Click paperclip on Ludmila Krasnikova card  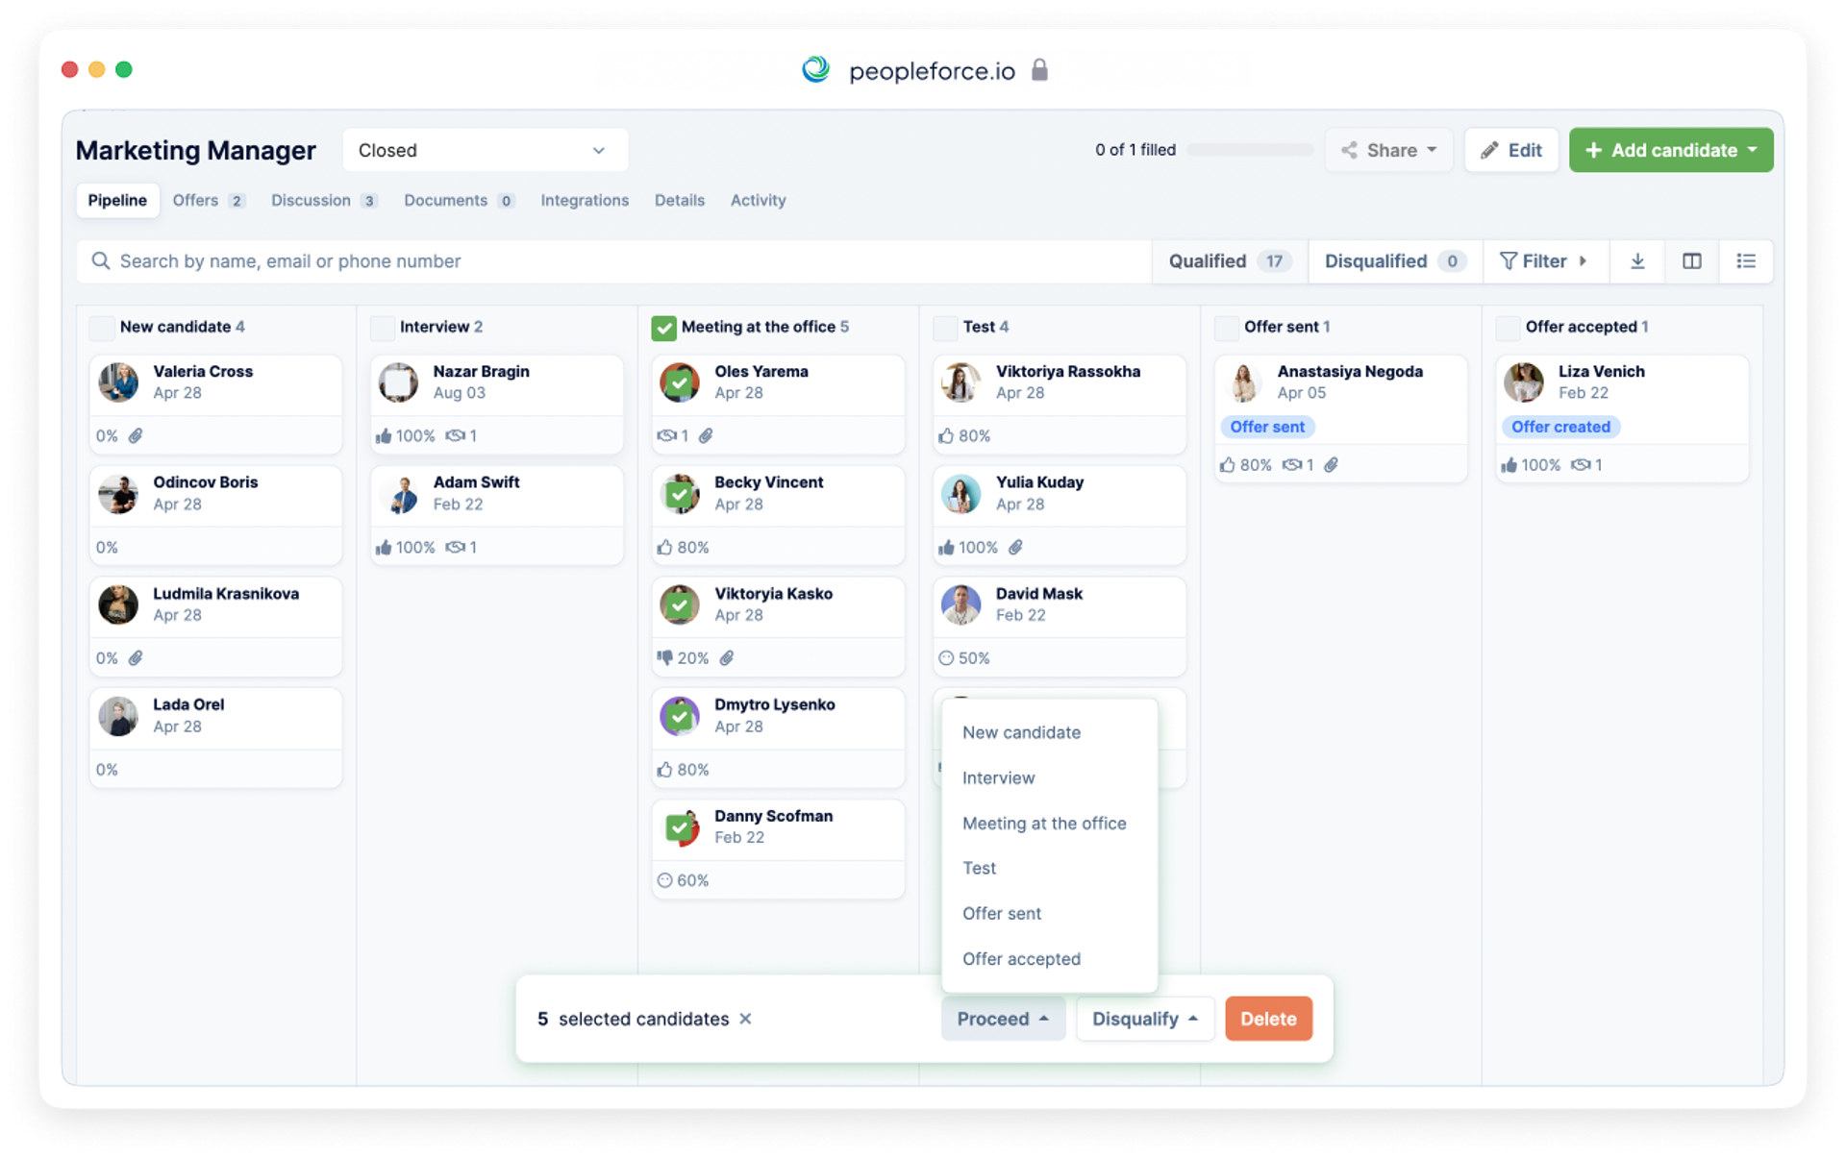(136, 658)
